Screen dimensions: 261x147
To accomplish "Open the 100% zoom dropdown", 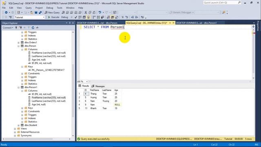I will pyautogui.click(x=87, y=82).
